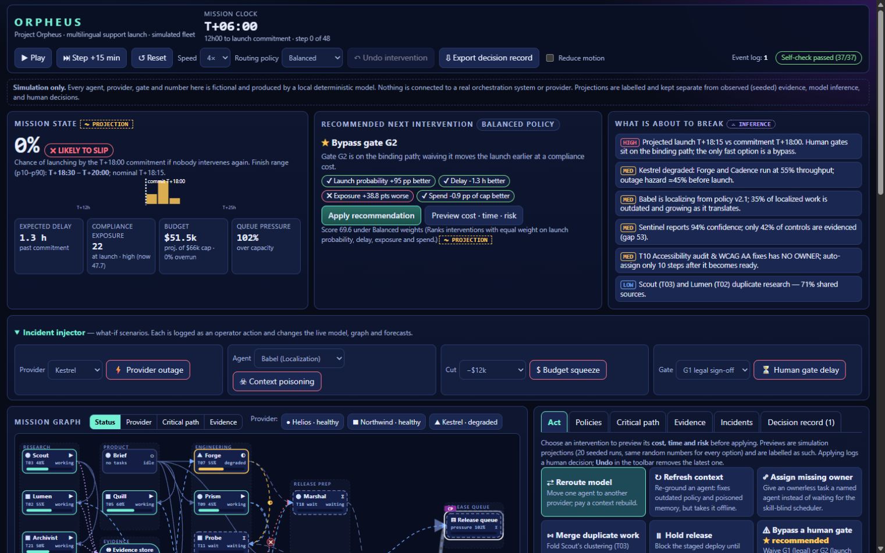Image resolution: width=885 pixels, height=553 pixels.
Task: Open the Speed dropdown
Action: (x=215, y=58)
